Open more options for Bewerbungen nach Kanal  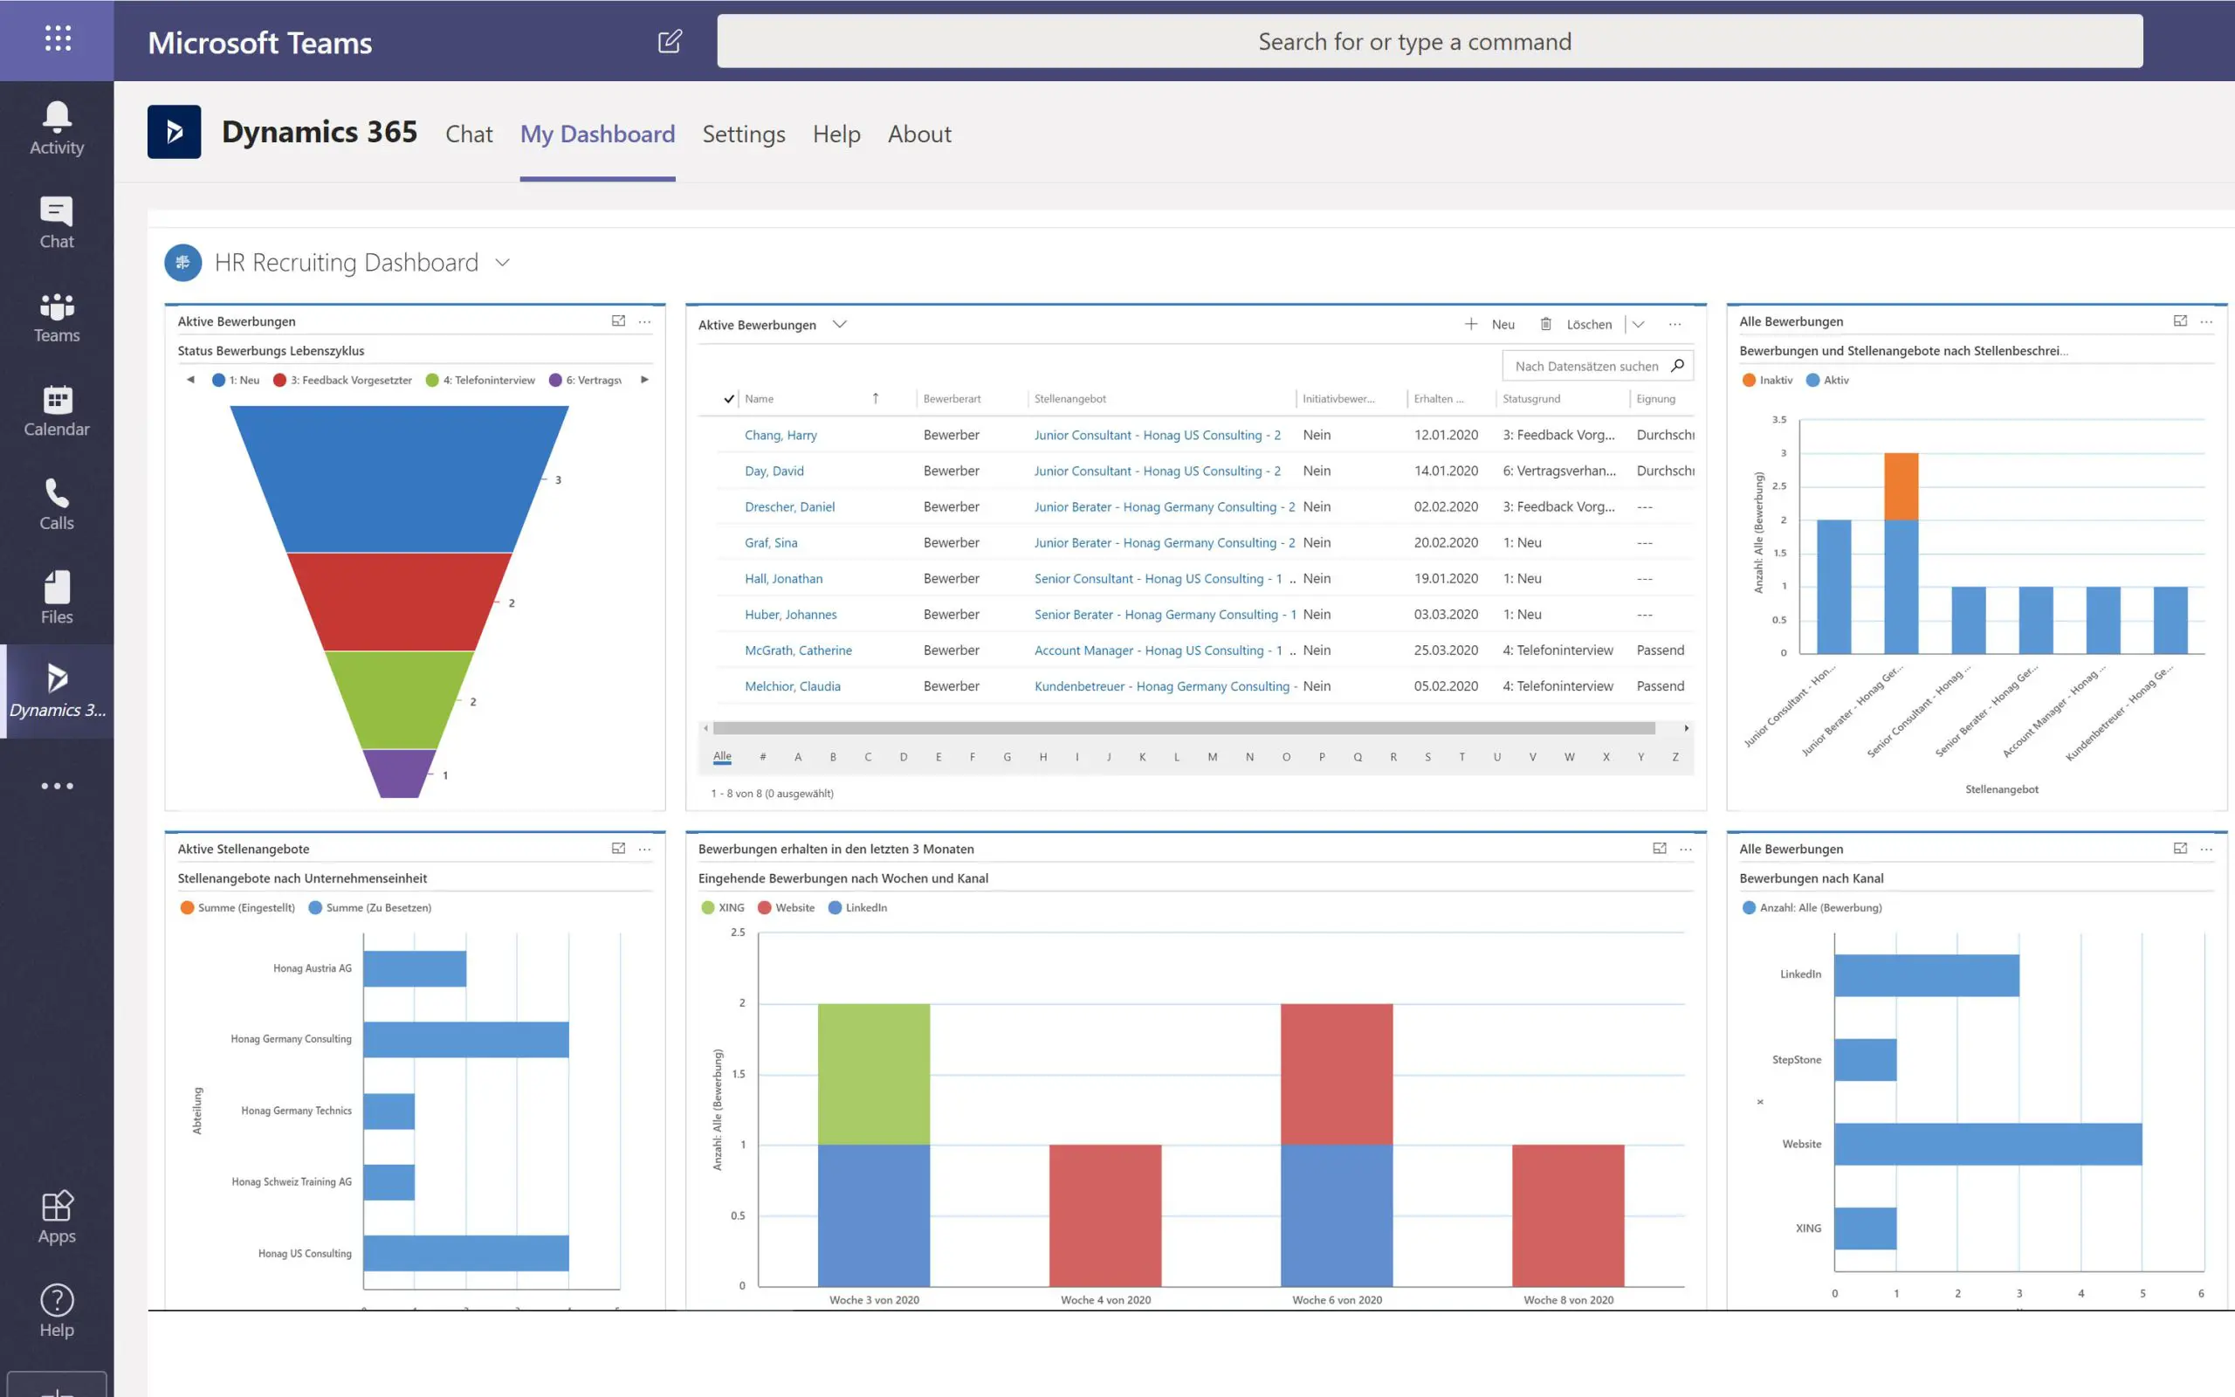(x=2206, y=849)
